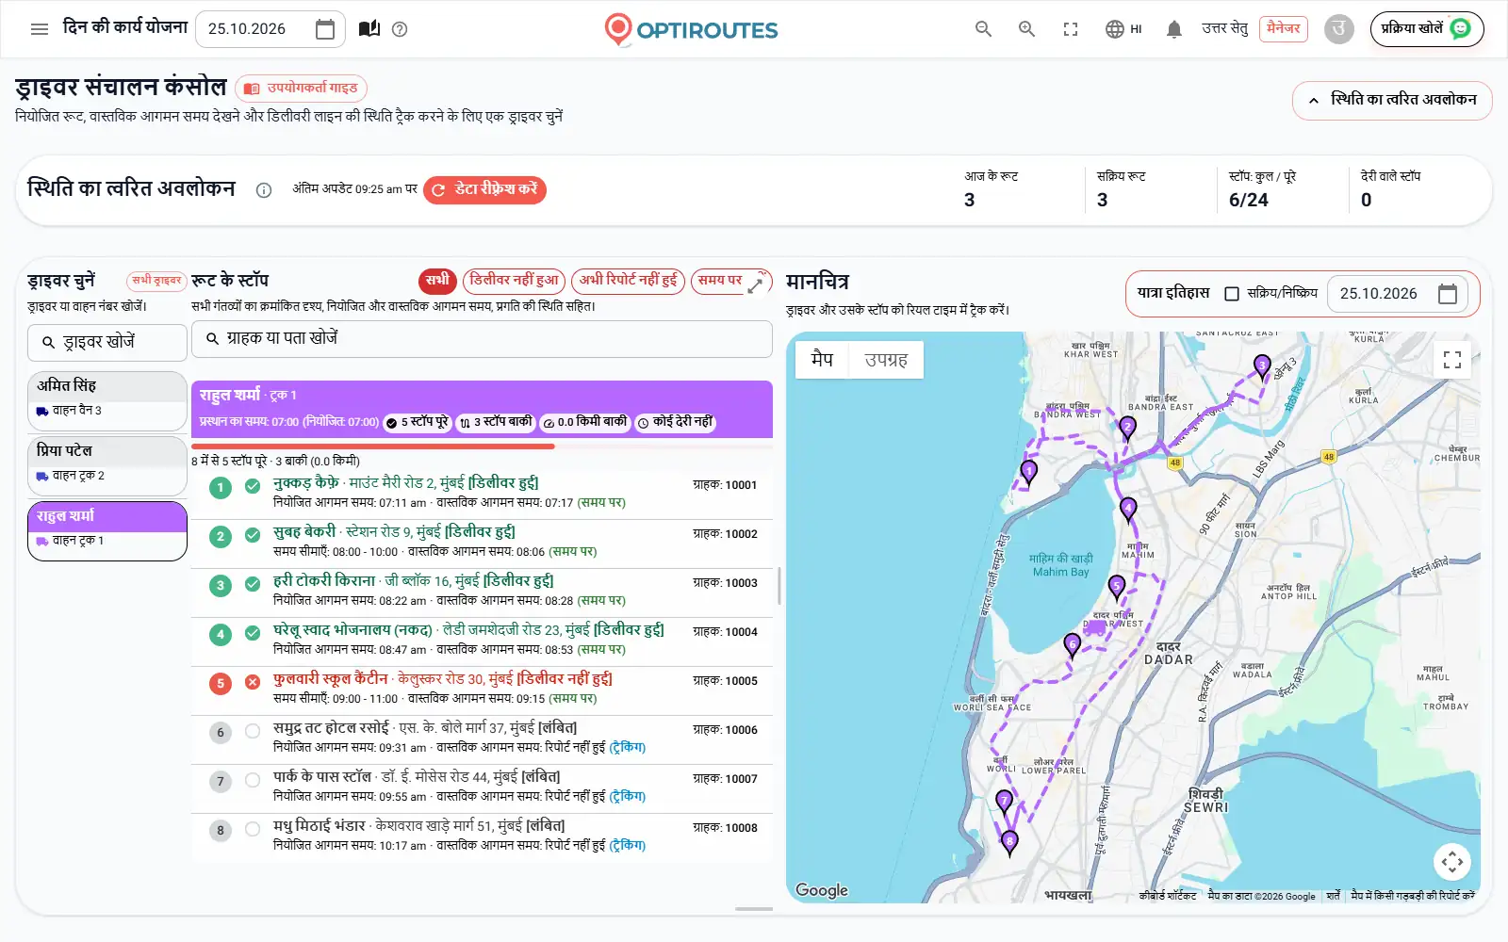Click the zoom in magnifier icon
Viewport: 1508px width, 942px height.
1026,29
